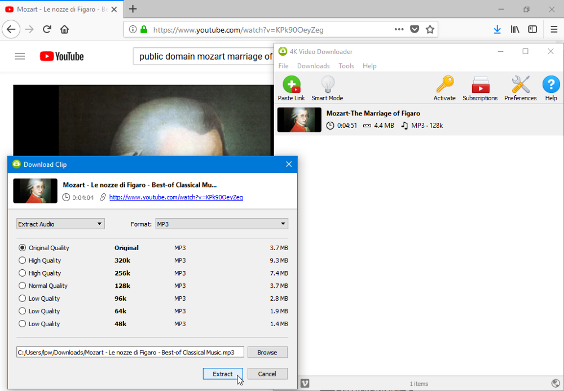The width and height of the screenshot is (564, 391).
Task: Go back in the browser
Action: tap(11, 29)
